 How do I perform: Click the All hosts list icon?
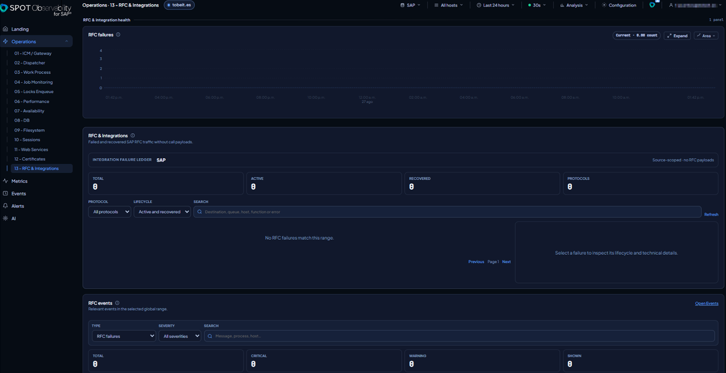[436, 5]
